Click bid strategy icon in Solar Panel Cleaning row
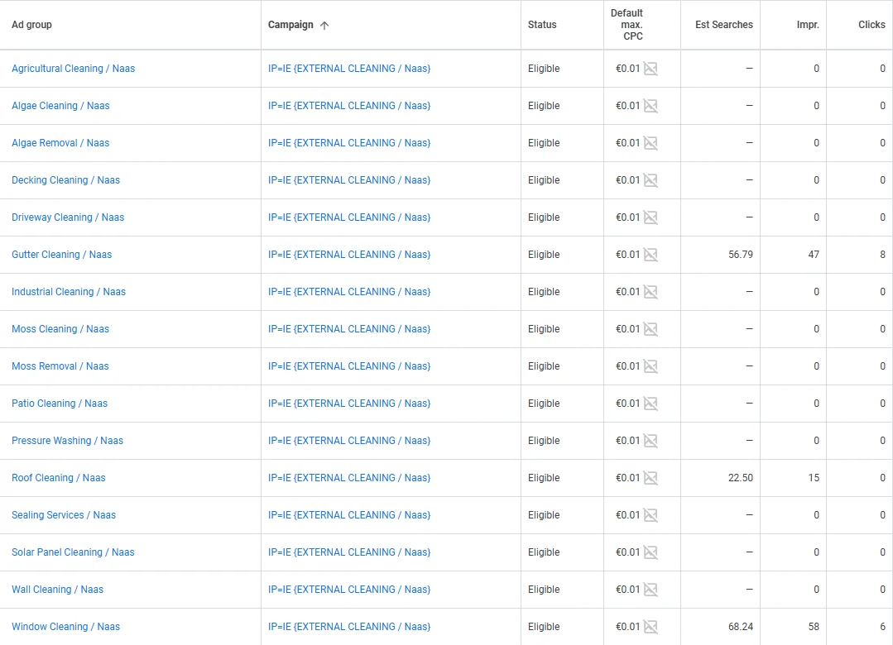 pos(651,552)
